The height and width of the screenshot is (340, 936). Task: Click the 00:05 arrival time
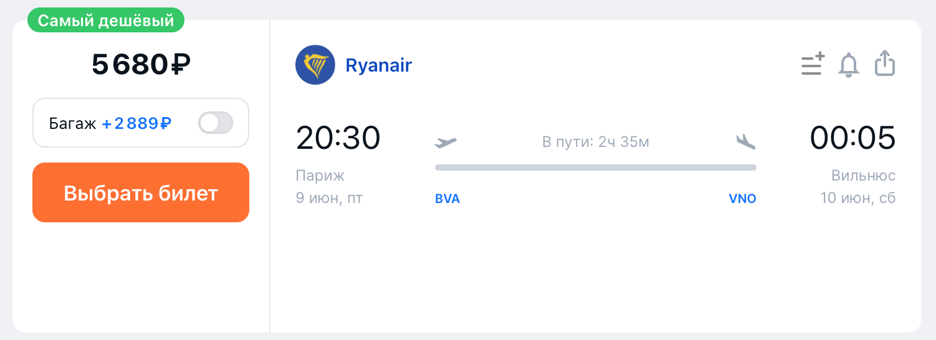pyautogui.click(x=852, y=138)
